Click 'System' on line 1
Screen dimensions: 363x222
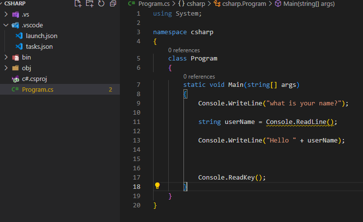[x=187, y=14]
